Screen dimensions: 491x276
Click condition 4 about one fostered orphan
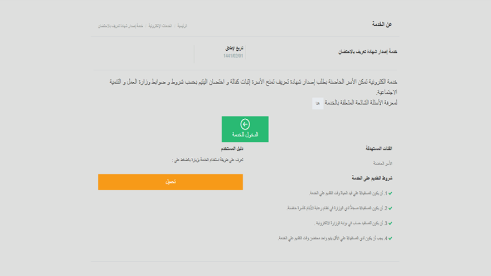335,239
